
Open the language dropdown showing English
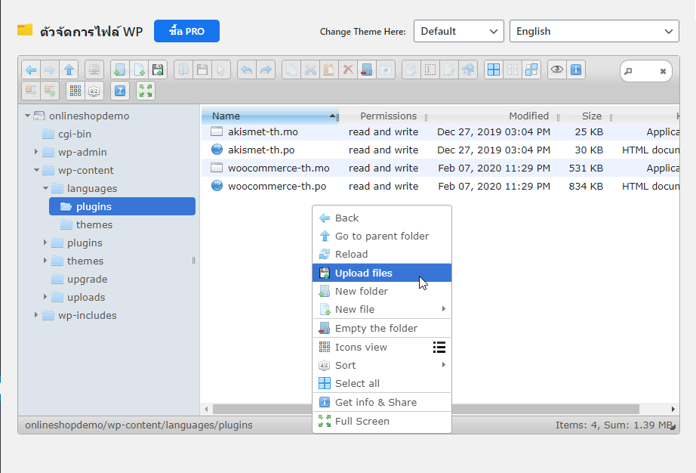click(594, 31)
